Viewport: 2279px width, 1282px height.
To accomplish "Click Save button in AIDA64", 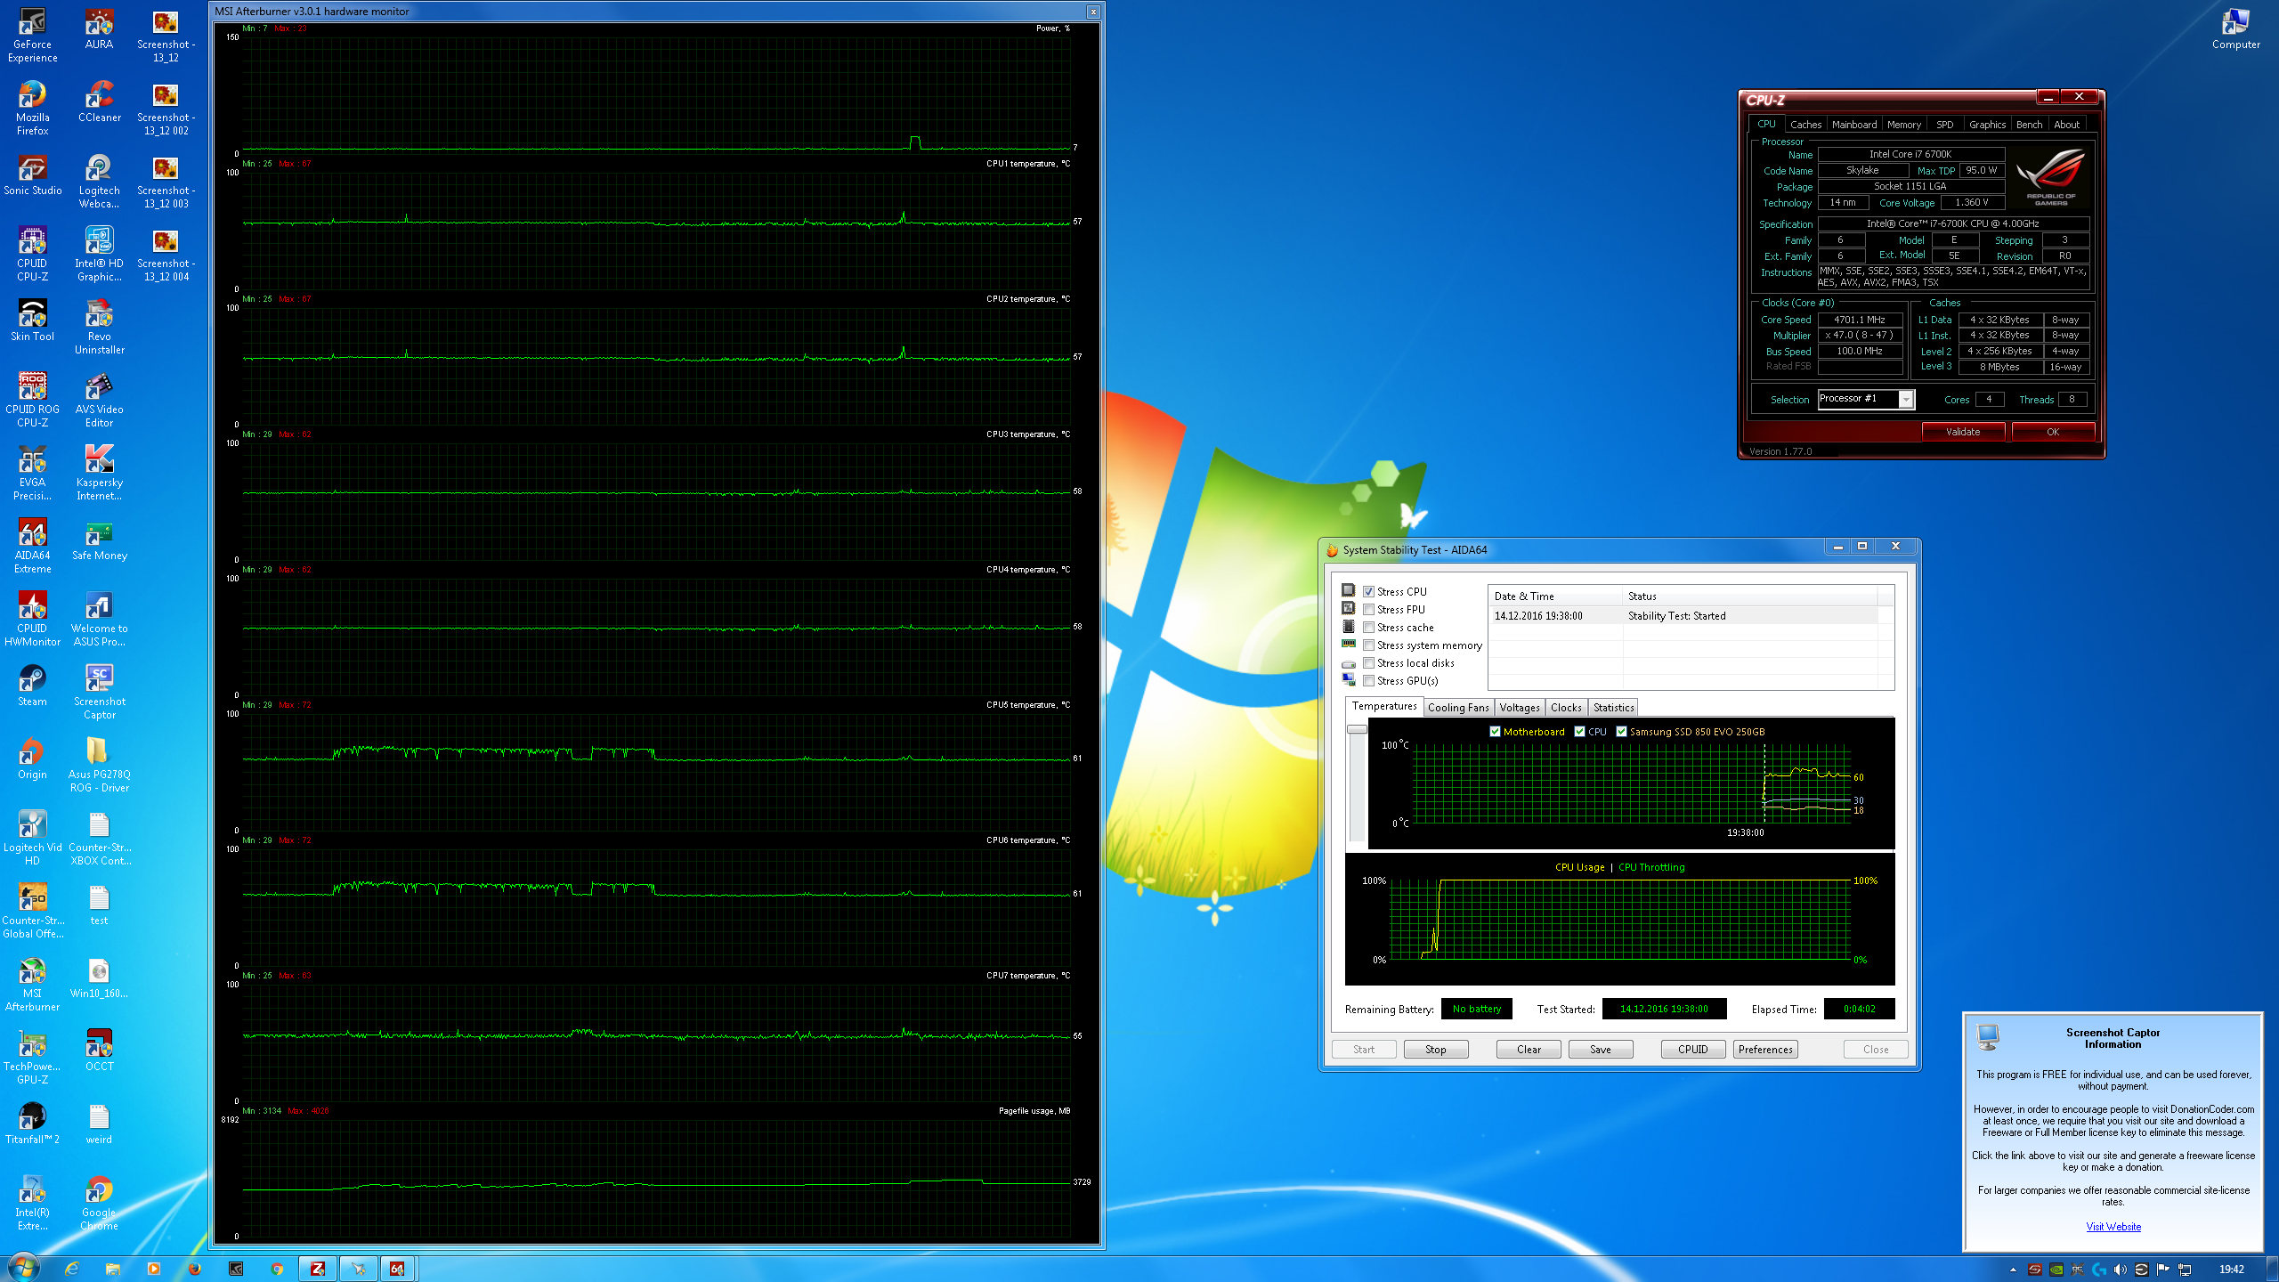I will 1601,1050.
